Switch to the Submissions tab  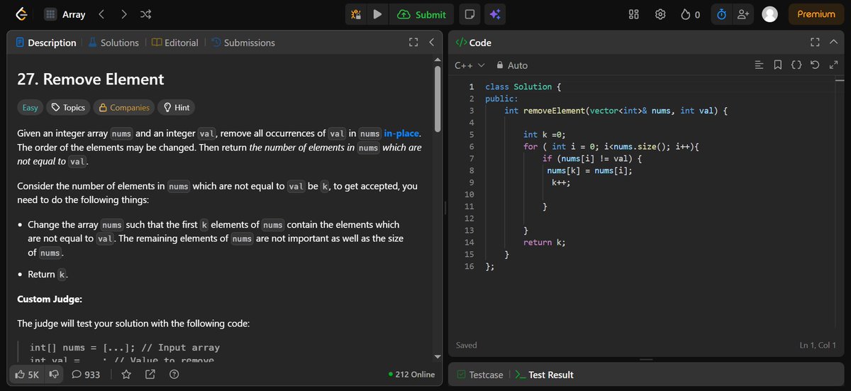point(243,43)
